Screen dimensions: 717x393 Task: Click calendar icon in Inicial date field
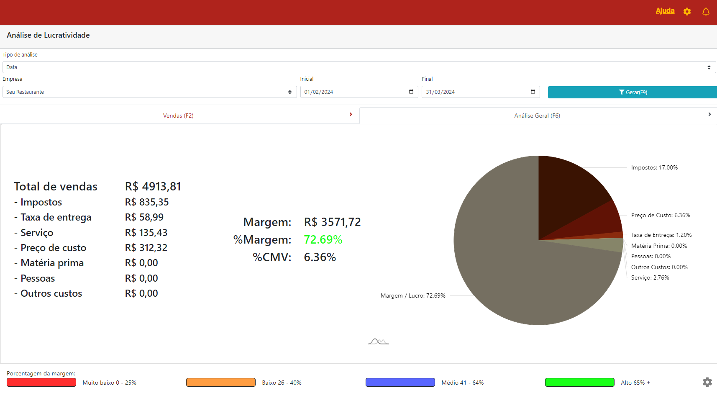(411, 92)
